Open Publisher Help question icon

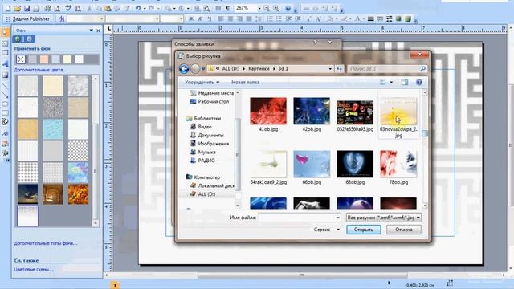point(288,9)
